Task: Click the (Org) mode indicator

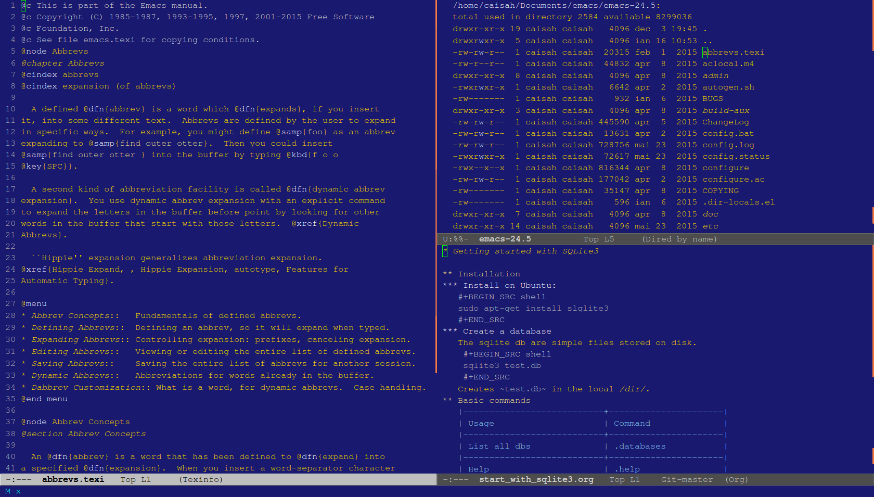Action: pos(737,479)
